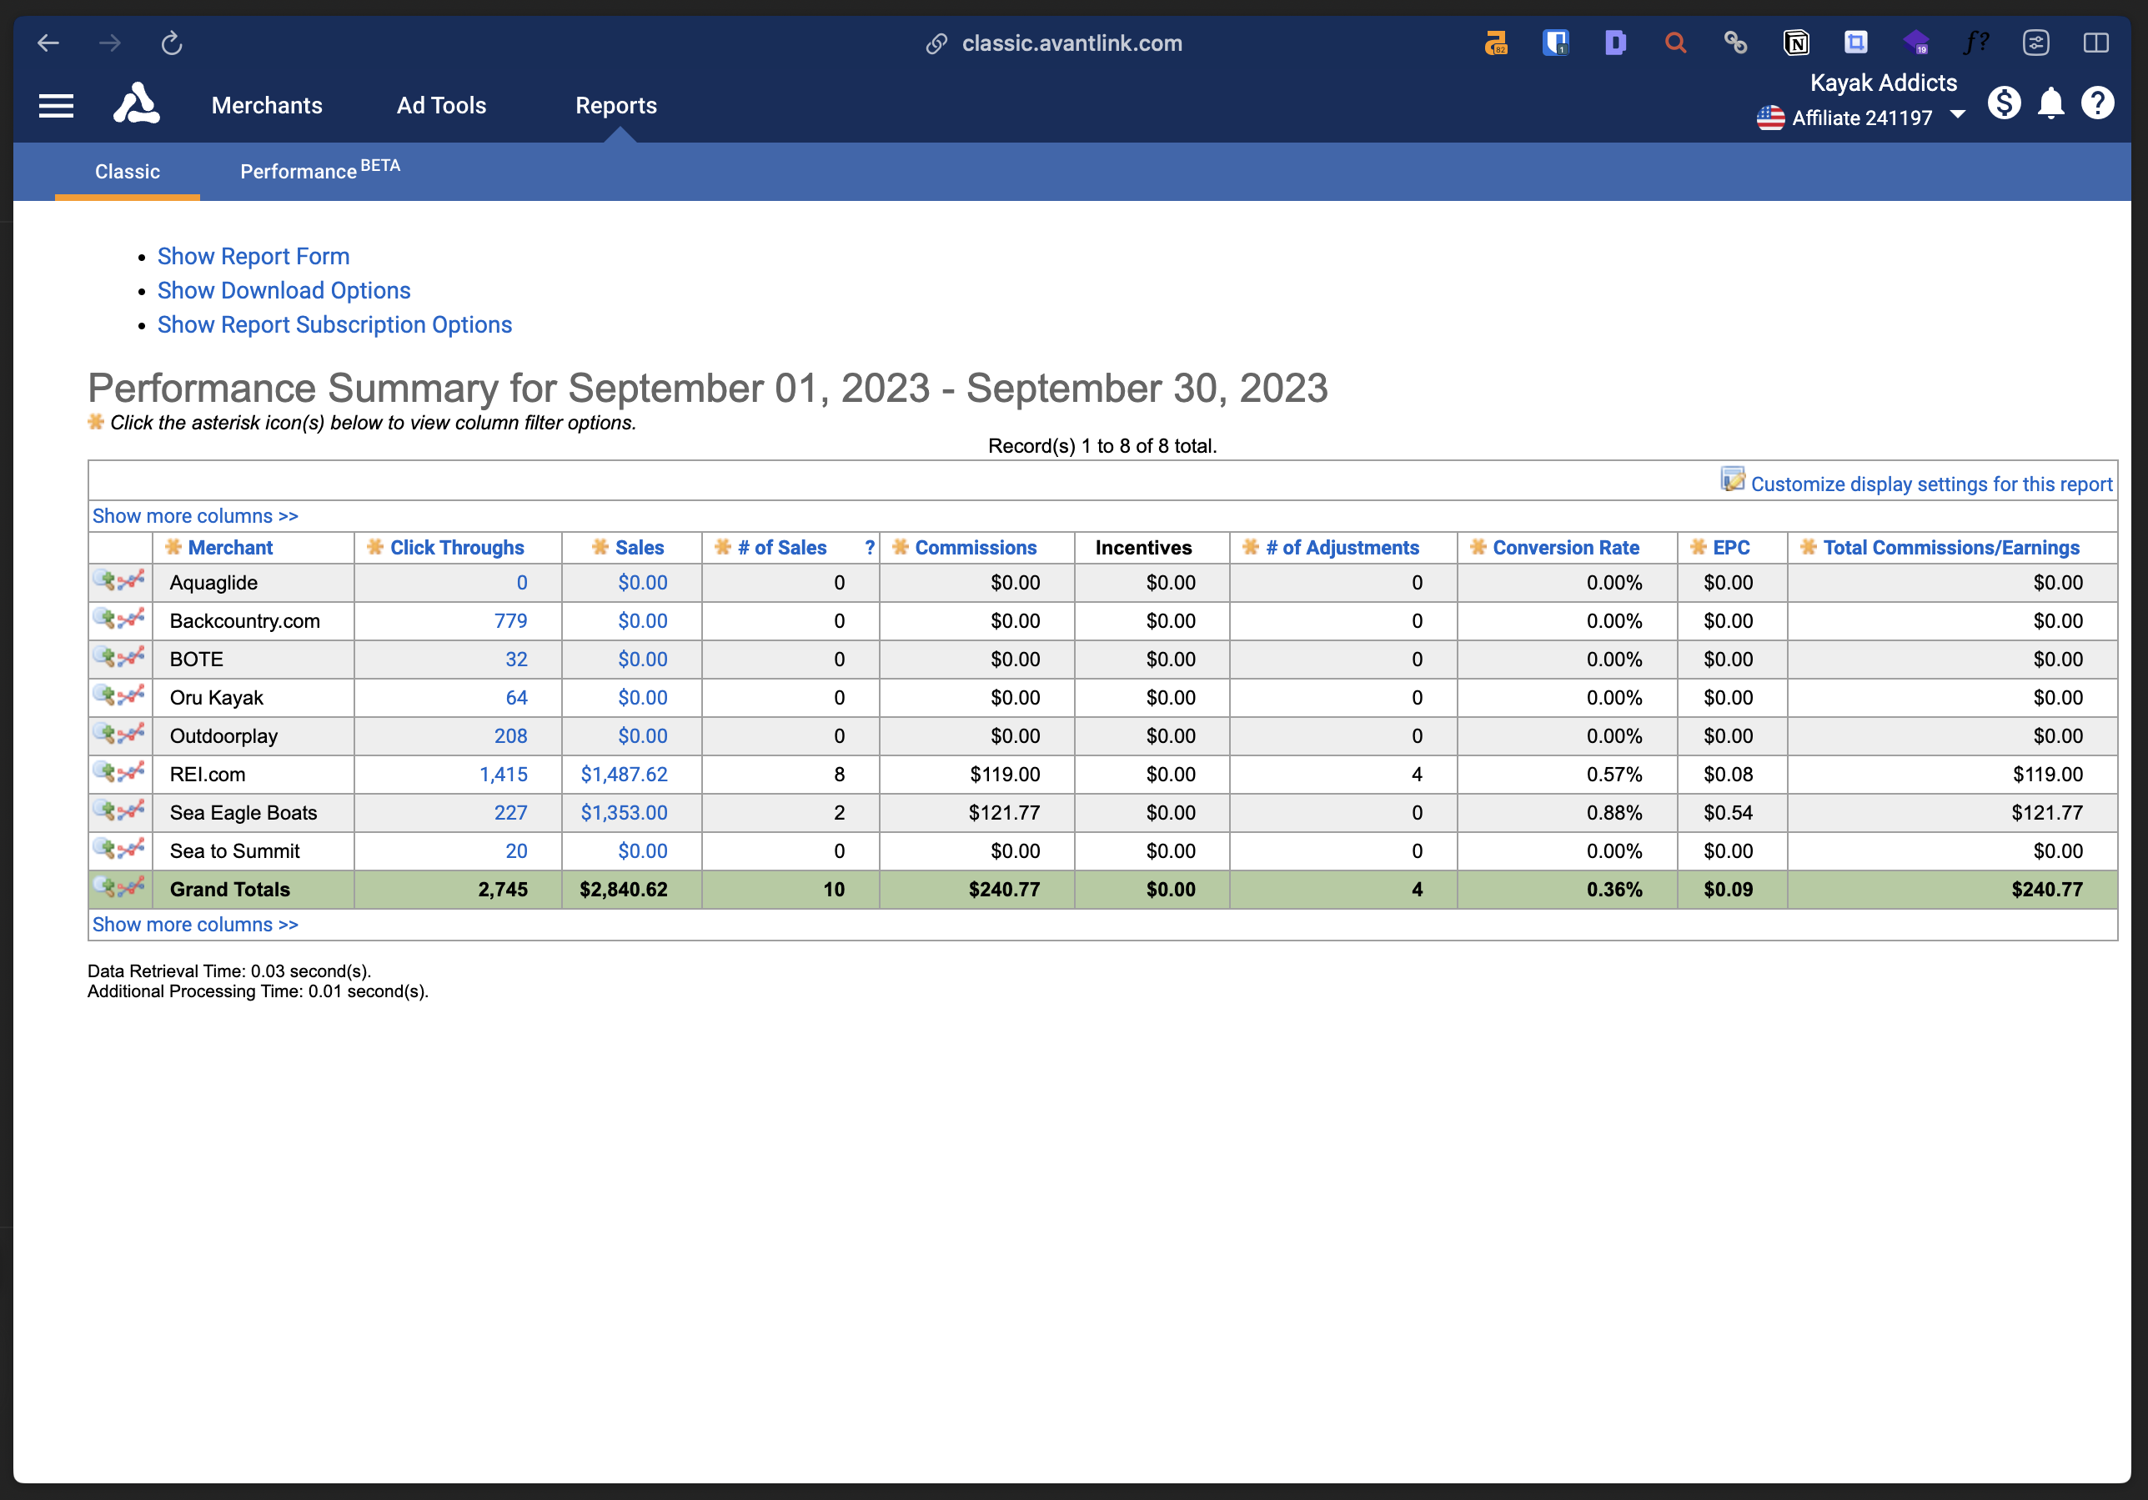Click the AvantLink logo icon
Screen dimensions: 2148x1500
137,104
